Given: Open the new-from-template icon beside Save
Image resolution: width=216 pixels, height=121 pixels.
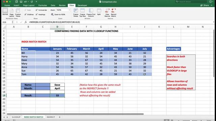Looking at the screenshot, I should [17, 2].
